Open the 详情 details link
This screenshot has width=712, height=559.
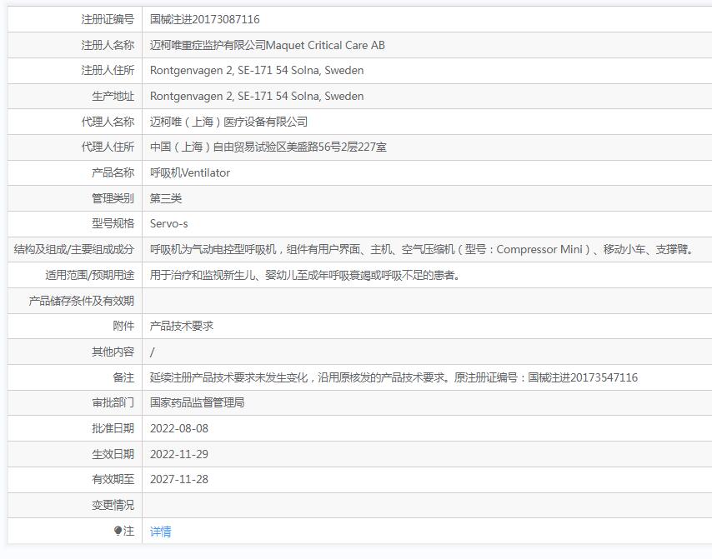pos(160,532)
